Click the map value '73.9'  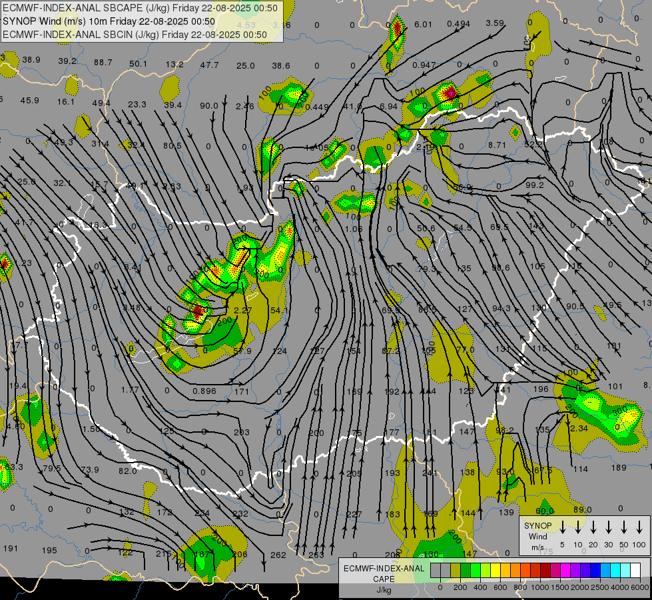coord(90,470)
